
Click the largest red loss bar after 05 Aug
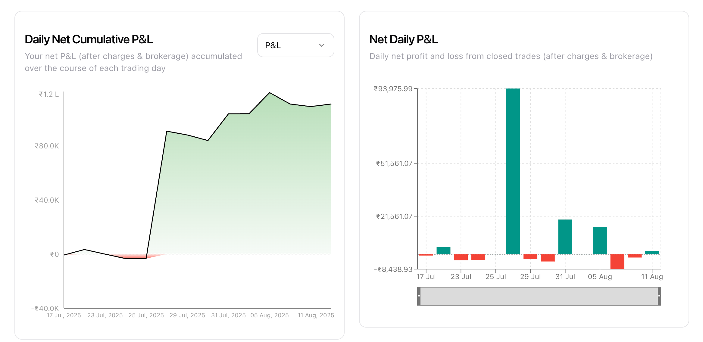tap(617, 262)
